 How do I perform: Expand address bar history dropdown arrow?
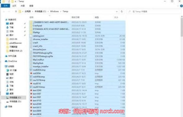coord(117,12)
